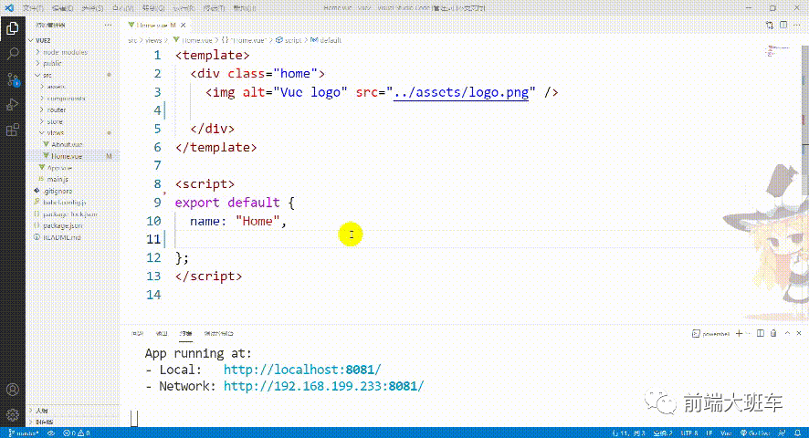
Task: Open the Help menu in menu bar
Action: [x=245, y=8]
